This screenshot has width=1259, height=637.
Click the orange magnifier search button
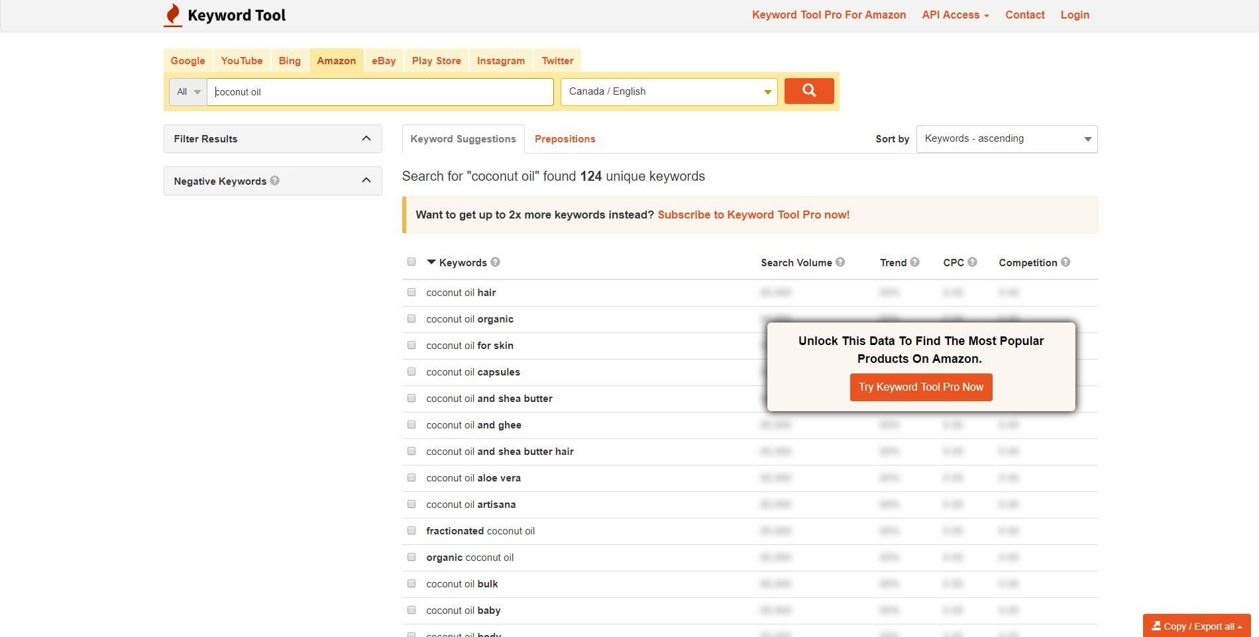tap(809, 91)
